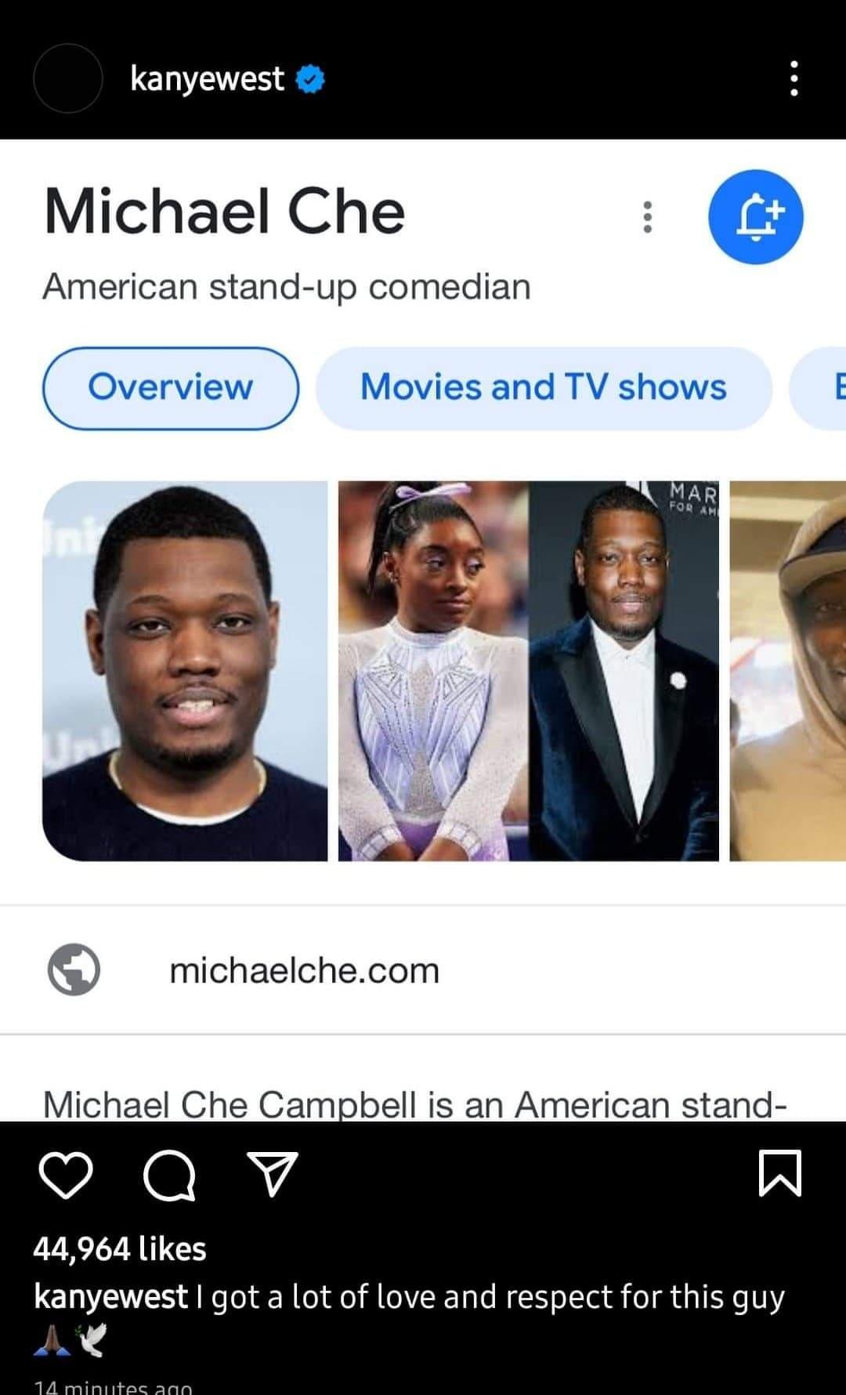Open the cropped photo with cap

788,671
